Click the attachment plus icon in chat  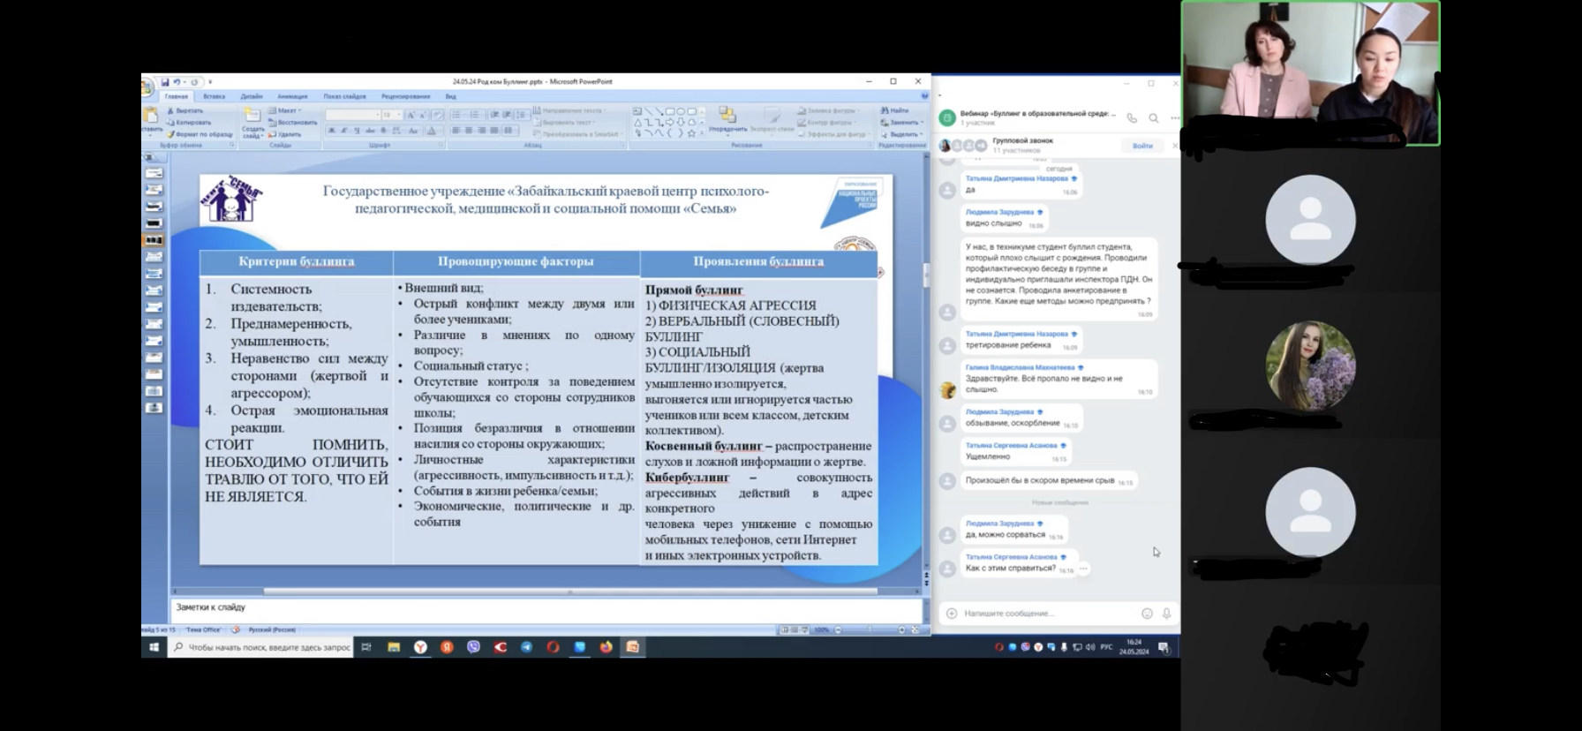click(x=951, y=614)
